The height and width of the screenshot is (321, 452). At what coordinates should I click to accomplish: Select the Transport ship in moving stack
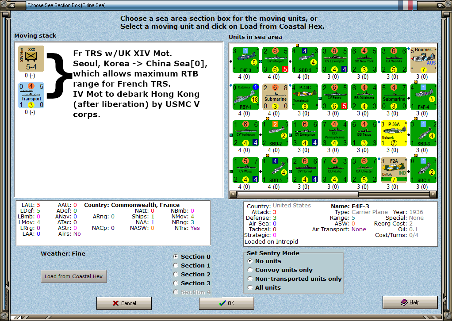(31, 95)
